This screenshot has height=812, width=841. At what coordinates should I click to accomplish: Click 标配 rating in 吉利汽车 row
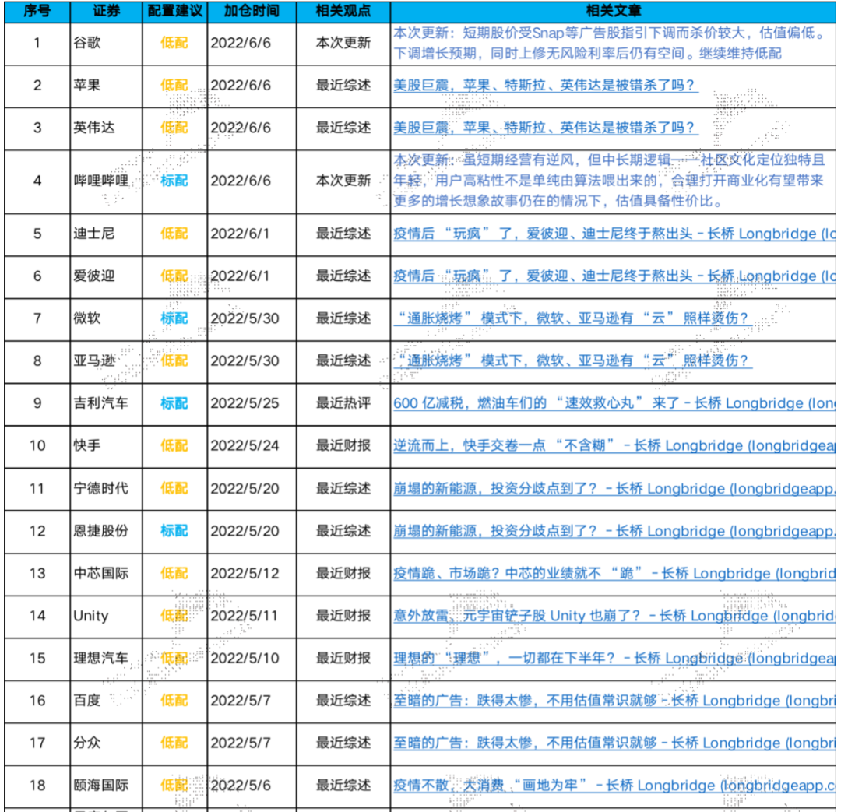[174, 403]
